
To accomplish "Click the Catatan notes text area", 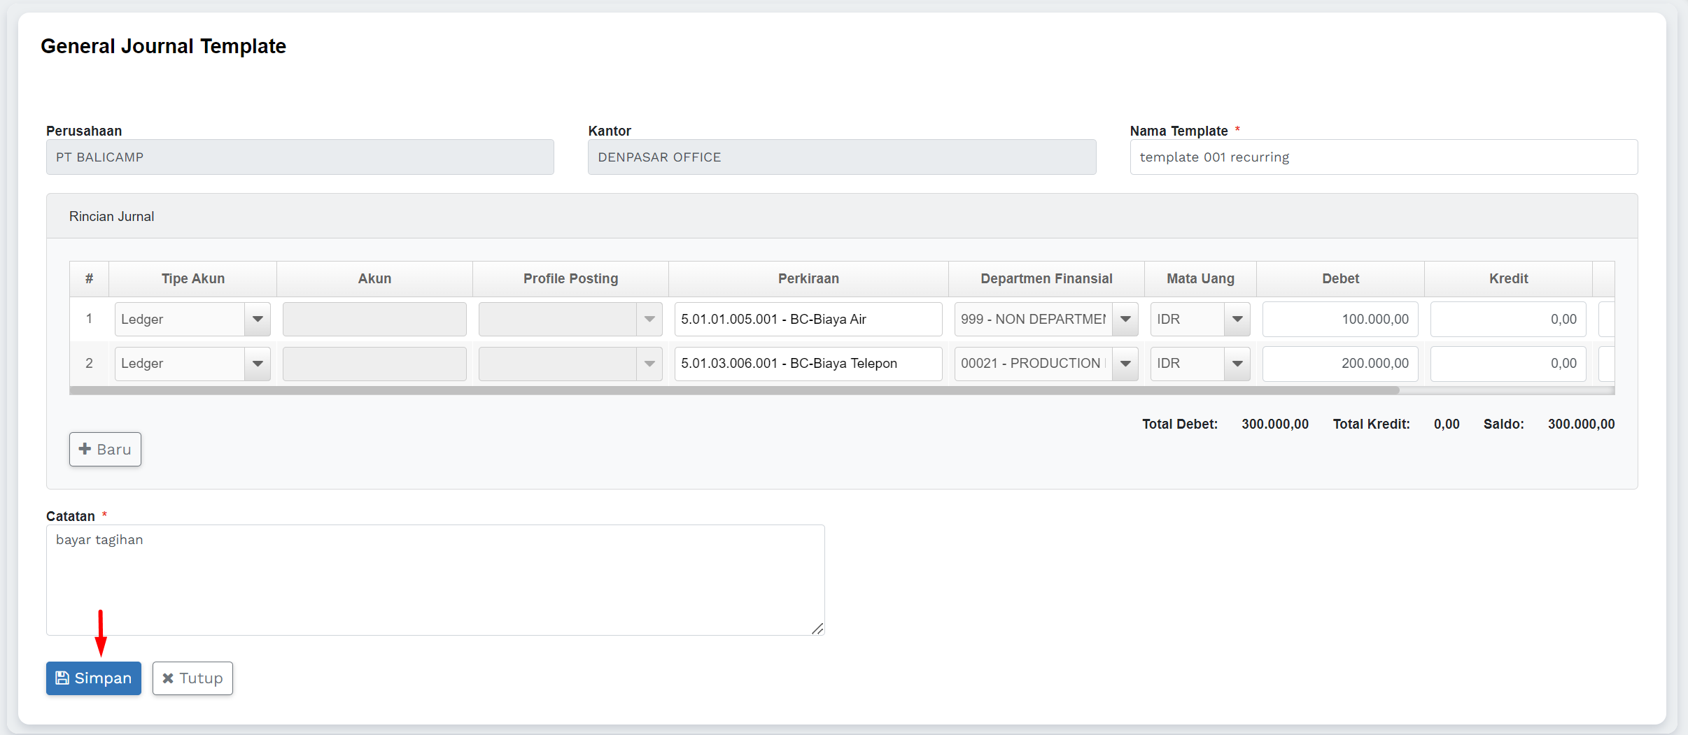I will [x=435, y=580].
